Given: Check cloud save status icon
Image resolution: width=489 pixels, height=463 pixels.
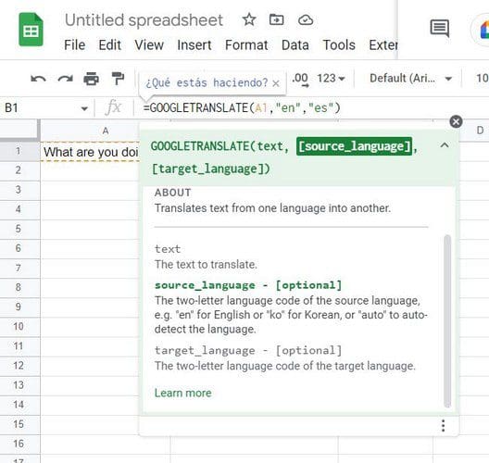Looking at the screenshot, I should click(x=306, y=20).
